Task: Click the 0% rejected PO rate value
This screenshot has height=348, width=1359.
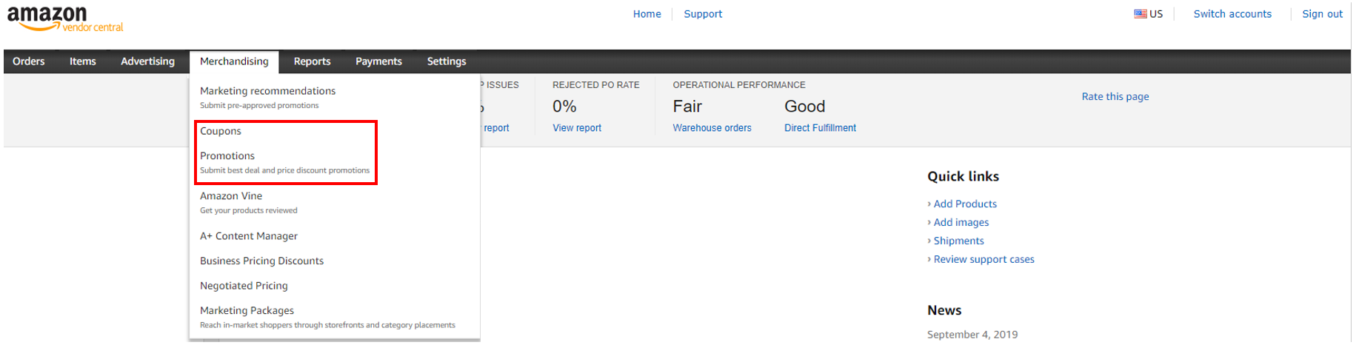Action: coord(564,107)
